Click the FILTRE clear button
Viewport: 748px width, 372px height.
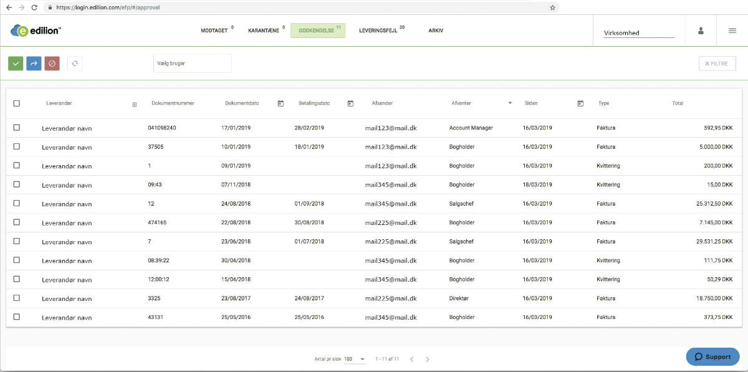(716, 63)
